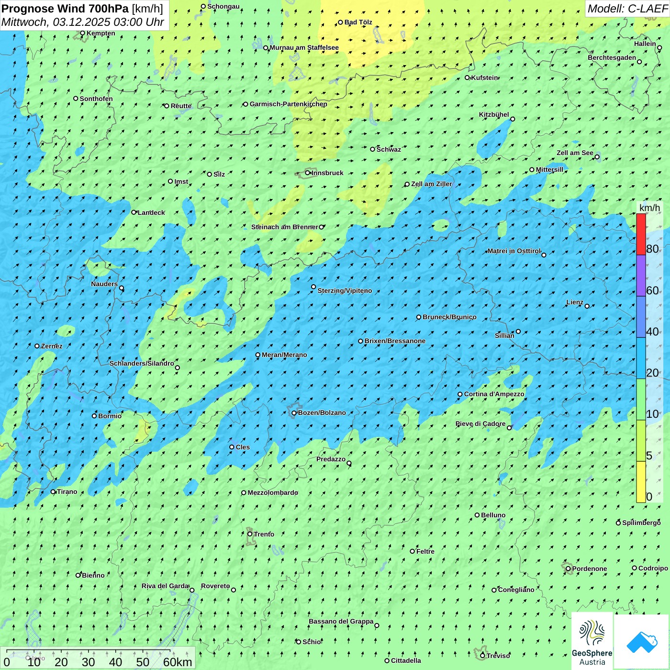This screenshot has height=670, width=670.
Task: Click the Steinach am Brenner label
Action: pos(284,227)
